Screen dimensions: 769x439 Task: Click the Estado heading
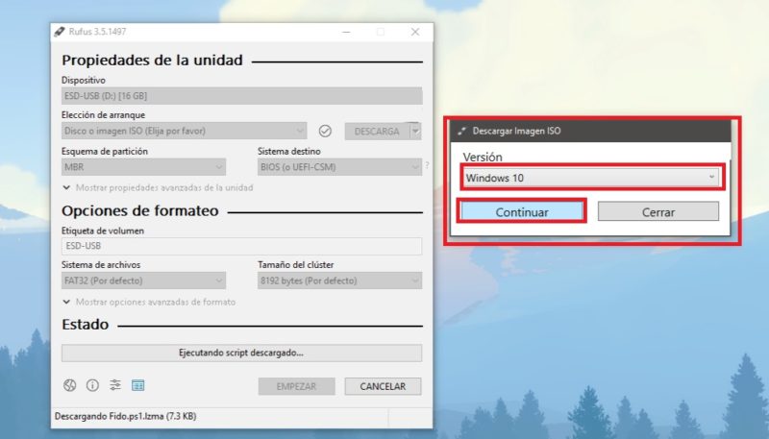click(x=86, y=325)
